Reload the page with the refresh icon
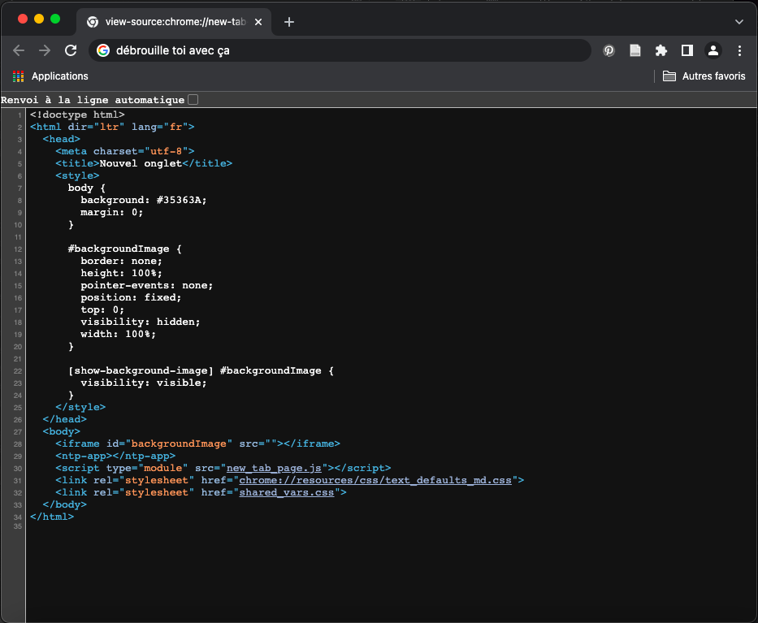Screen dimensions: 758x623 (71, 50)
